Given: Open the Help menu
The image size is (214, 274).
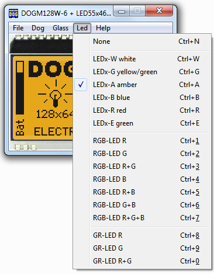Looking at the screenshot, I should pos(103,28).
